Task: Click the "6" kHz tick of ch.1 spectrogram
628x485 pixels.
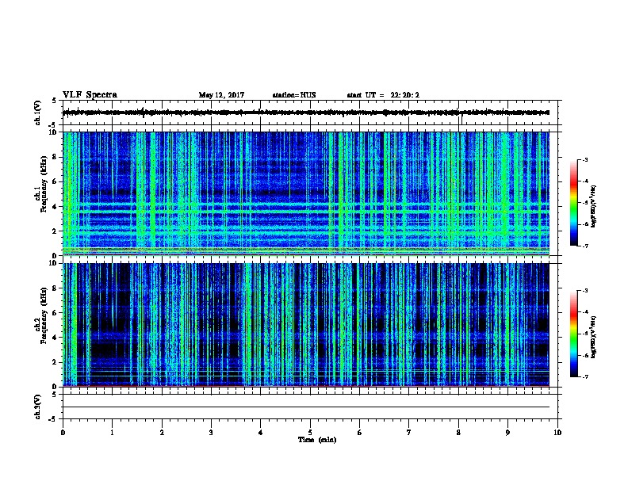Action: [56, 181]
